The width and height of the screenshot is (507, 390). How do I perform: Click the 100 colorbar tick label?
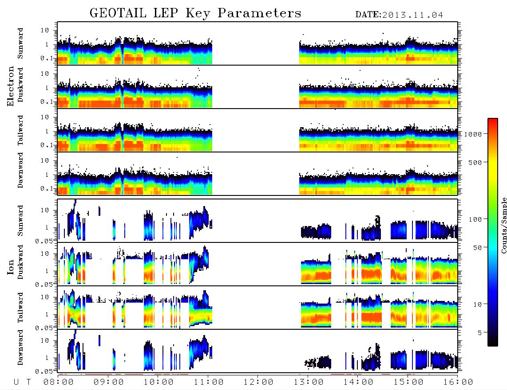coord(475,219)
